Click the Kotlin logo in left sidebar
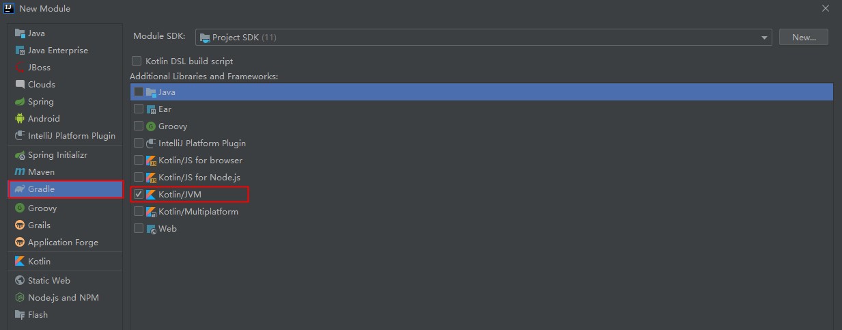This screenshot has height=330, width=842. coord(20,262)
